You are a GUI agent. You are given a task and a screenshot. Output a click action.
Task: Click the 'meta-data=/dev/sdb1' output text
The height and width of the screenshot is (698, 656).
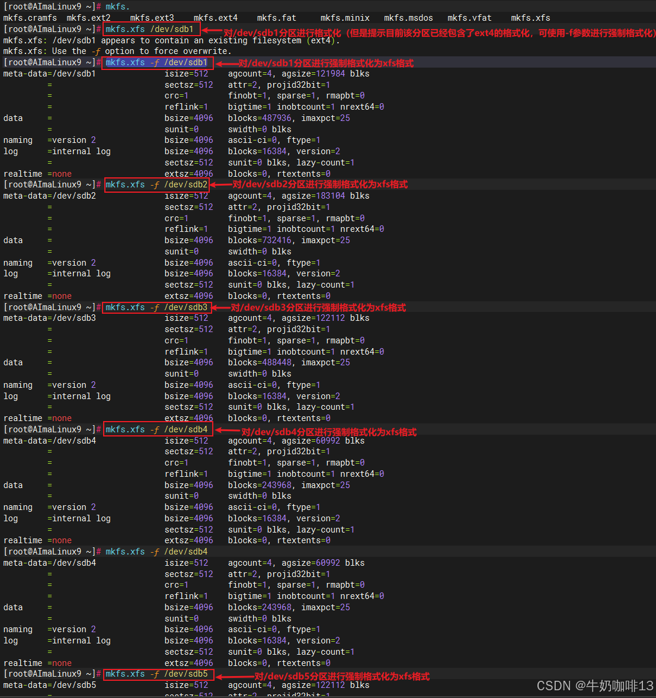click(x=49, y=74)
